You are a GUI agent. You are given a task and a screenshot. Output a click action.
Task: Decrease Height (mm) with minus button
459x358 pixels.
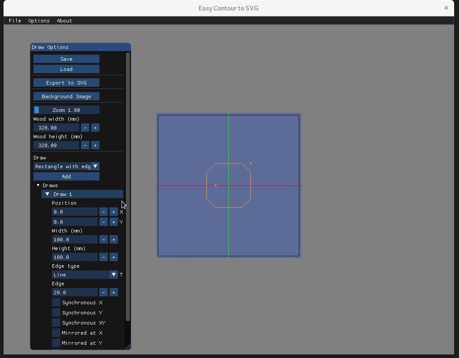click(x=103, y=257)
